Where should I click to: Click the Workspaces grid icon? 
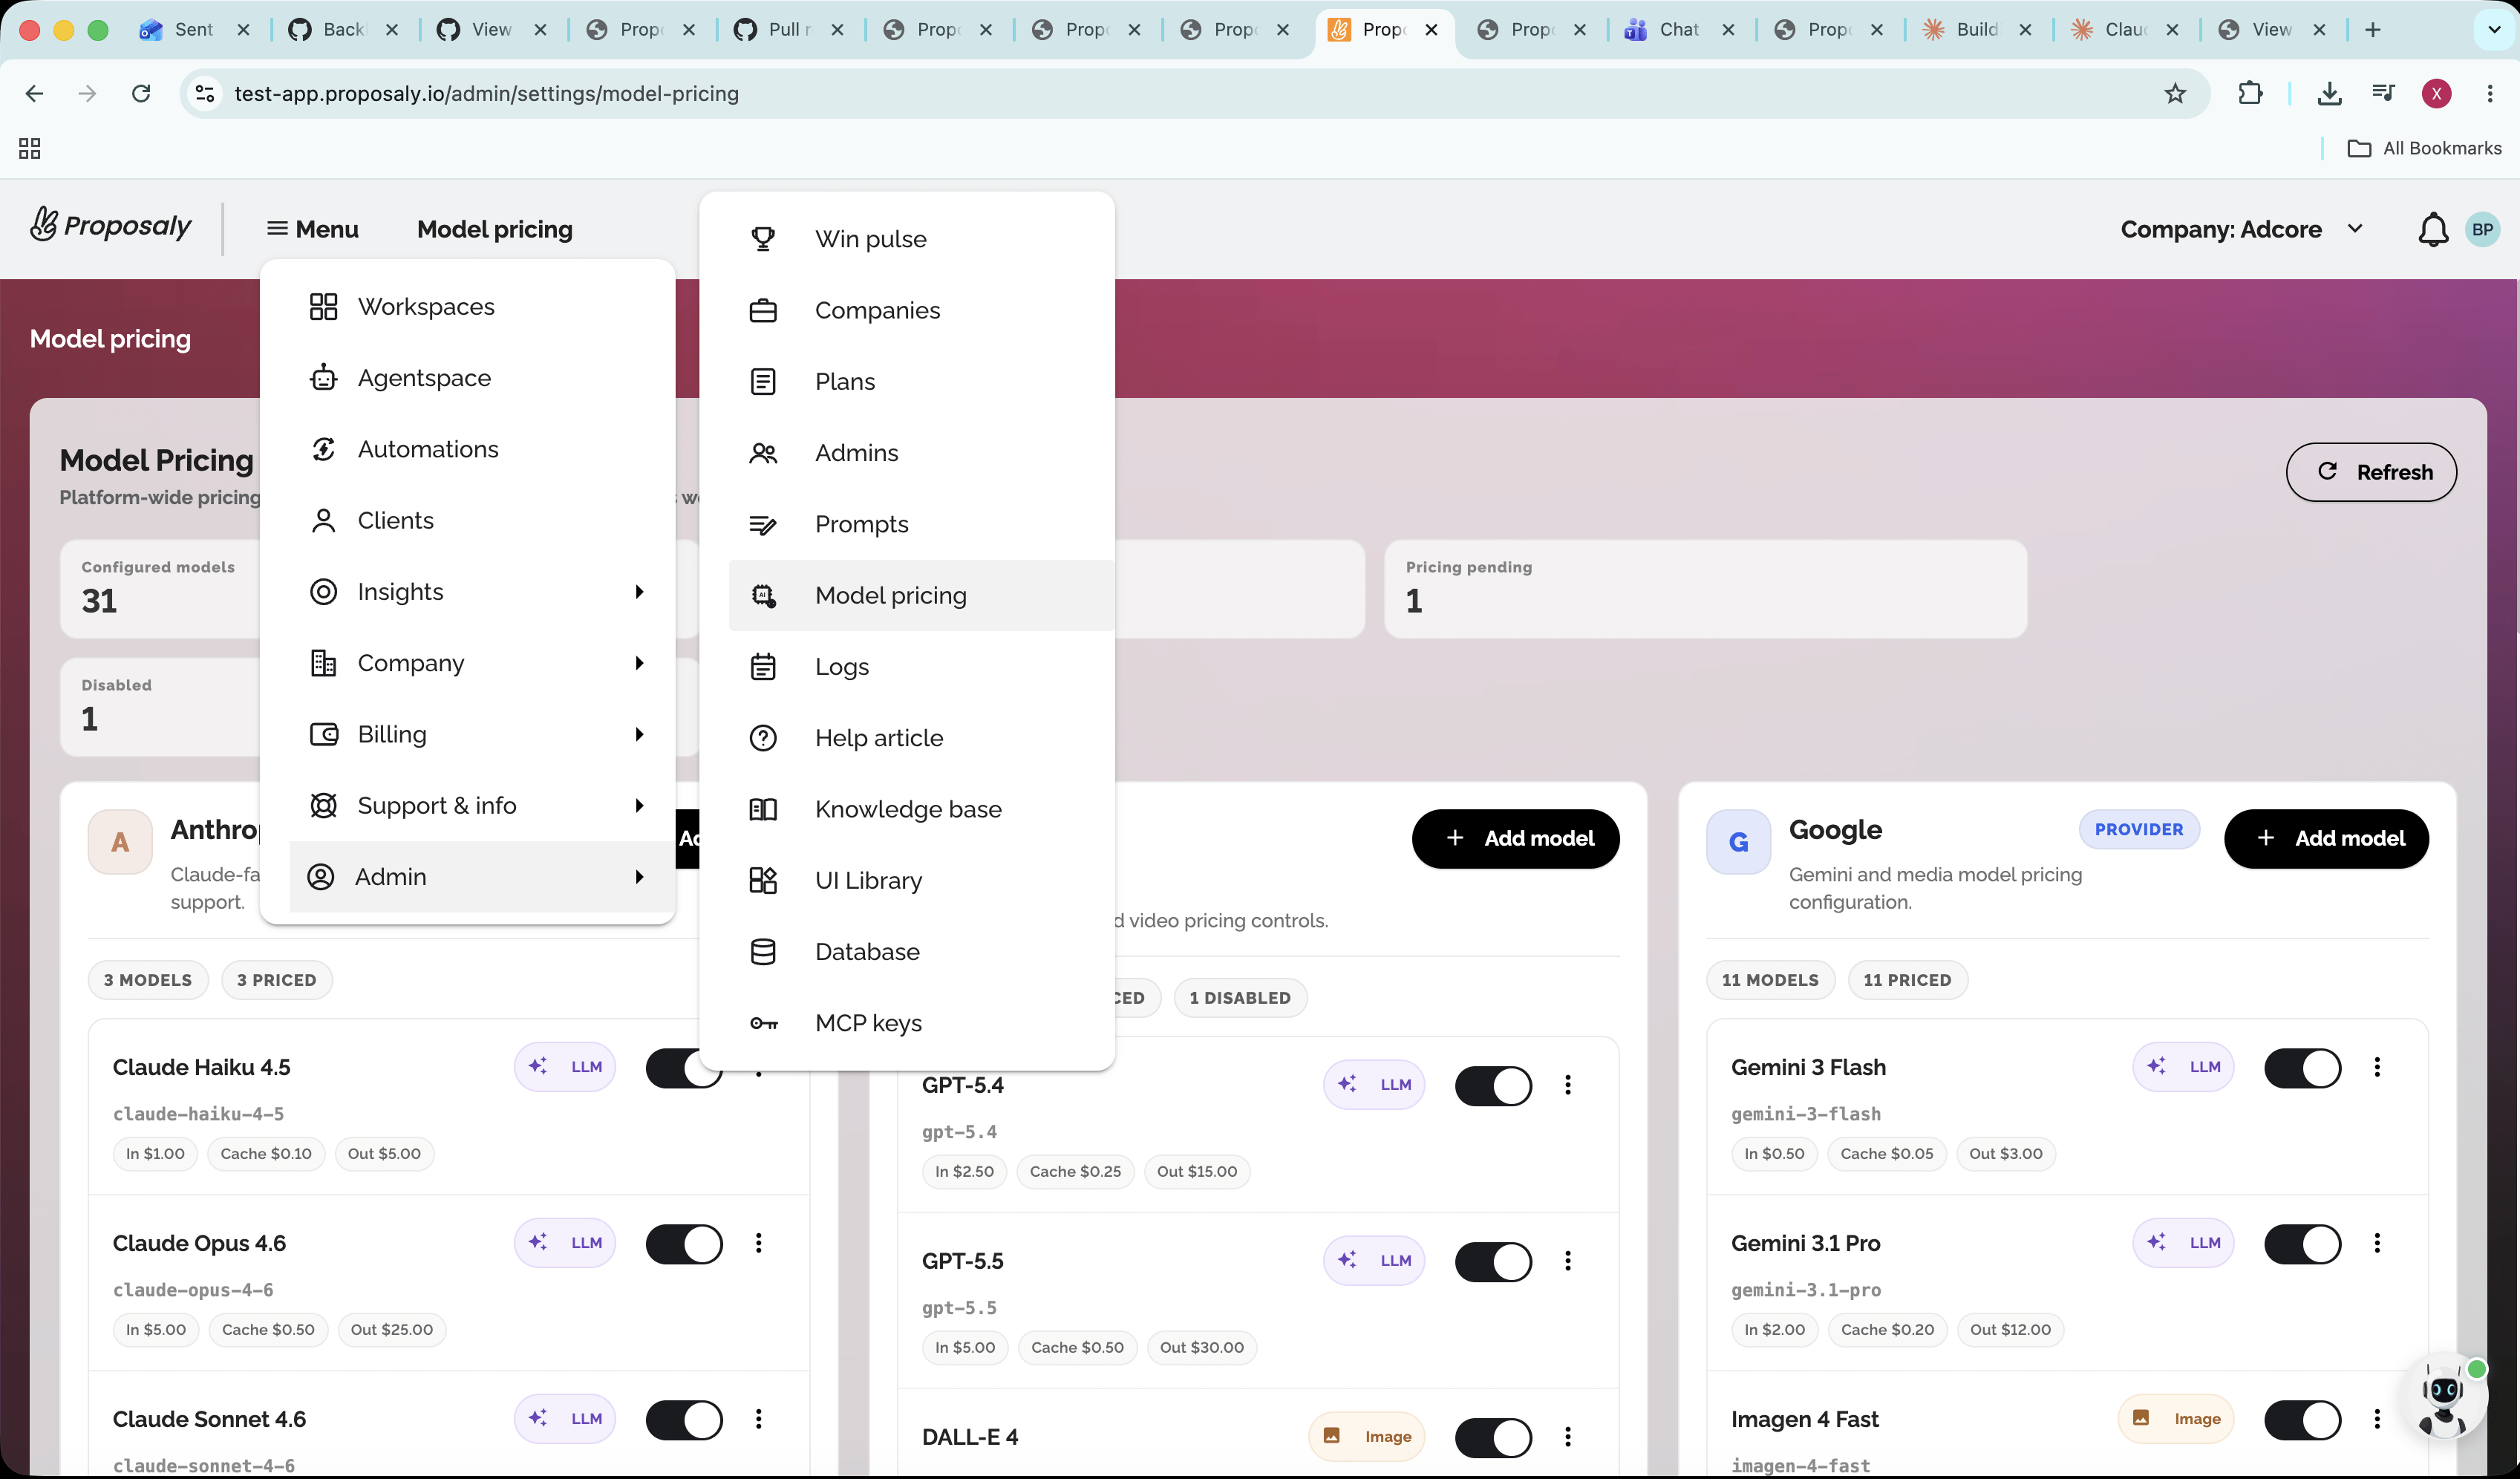323,307
